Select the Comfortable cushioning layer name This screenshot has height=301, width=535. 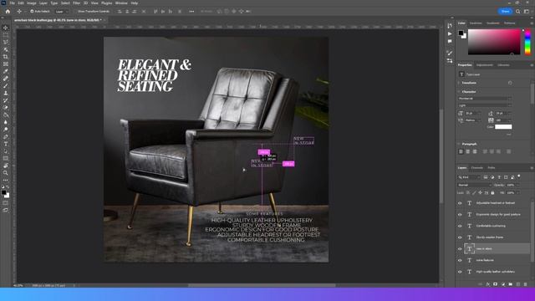[x=491, y=226]
